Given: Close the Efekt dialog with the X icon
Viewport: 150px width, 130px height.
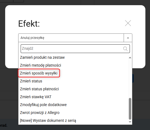Looking at the screenshot, I should click(128, 23).
